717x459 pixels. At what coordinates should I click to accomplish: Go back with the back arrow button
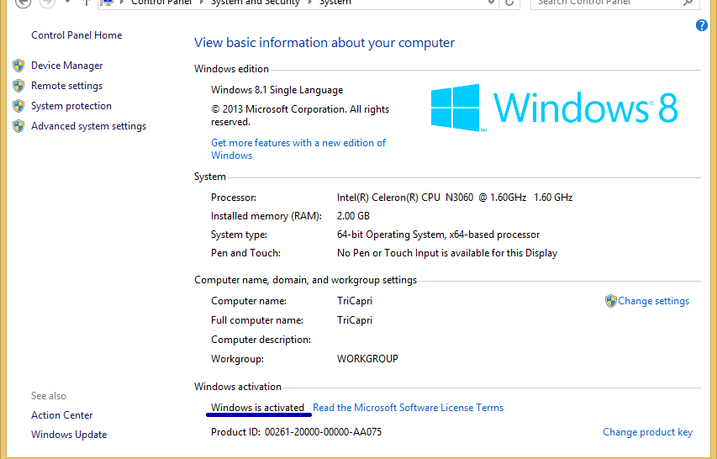24,3
